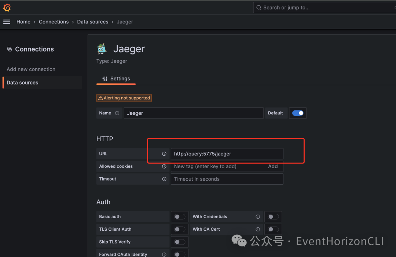Viewport: 396px width, 257px height.
Task: Open the Settings tab
Action: (x=116, y=79)
